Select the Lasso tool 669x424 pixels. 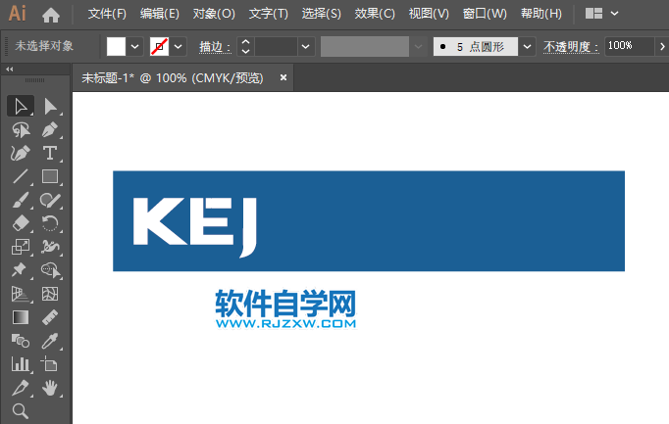point(21,130)
